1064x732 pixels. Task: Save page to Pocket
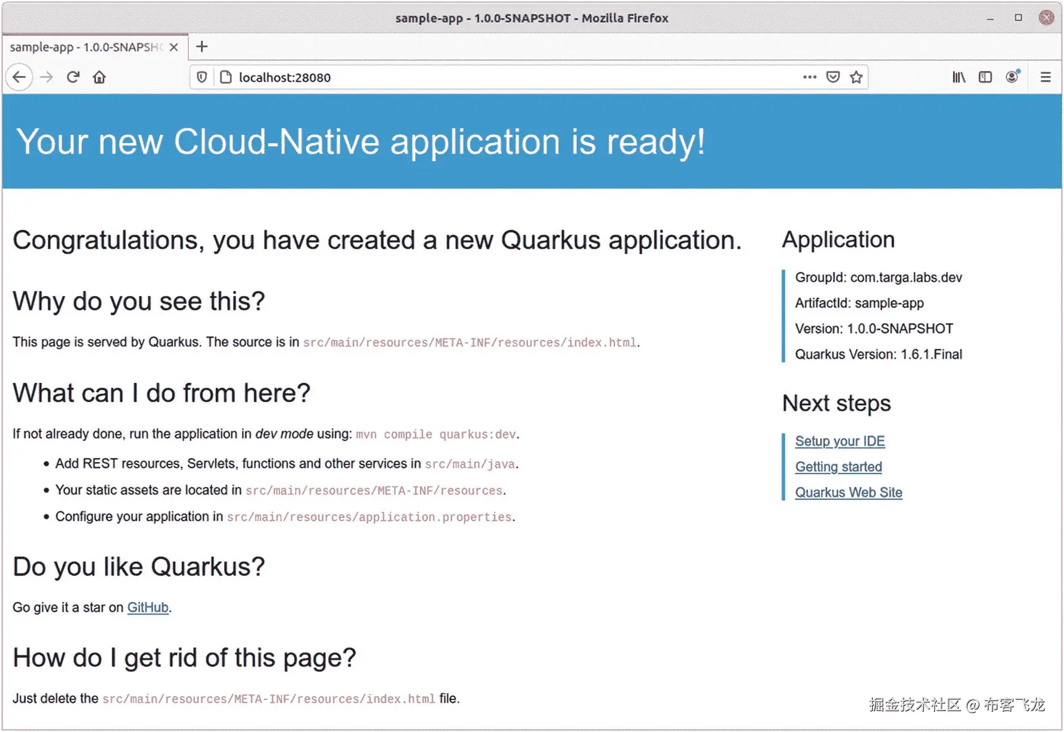[833, 77]
